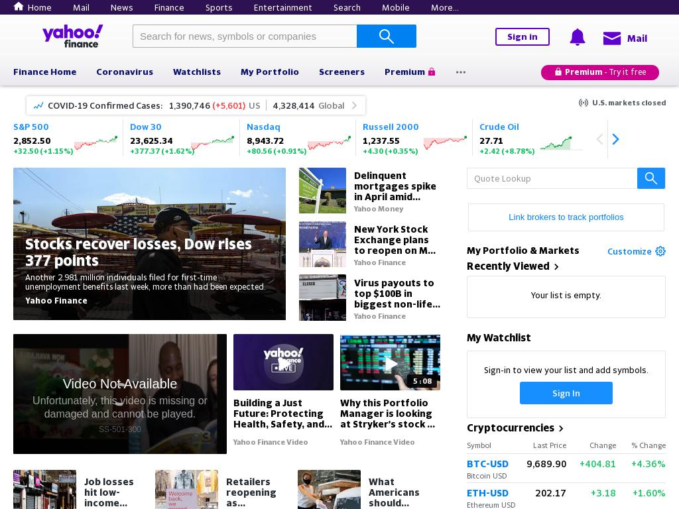
Task: Switch to the Watchlists tab
Action: 197,72
